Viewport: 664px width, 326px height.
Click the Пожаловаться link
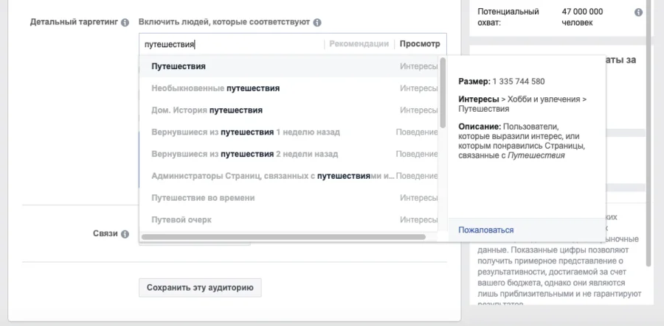[x=485, y=230]
